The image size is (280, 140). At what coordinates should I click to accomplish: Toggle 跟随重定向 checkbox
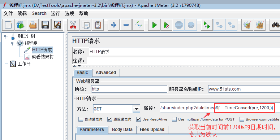tap(109, 119)
